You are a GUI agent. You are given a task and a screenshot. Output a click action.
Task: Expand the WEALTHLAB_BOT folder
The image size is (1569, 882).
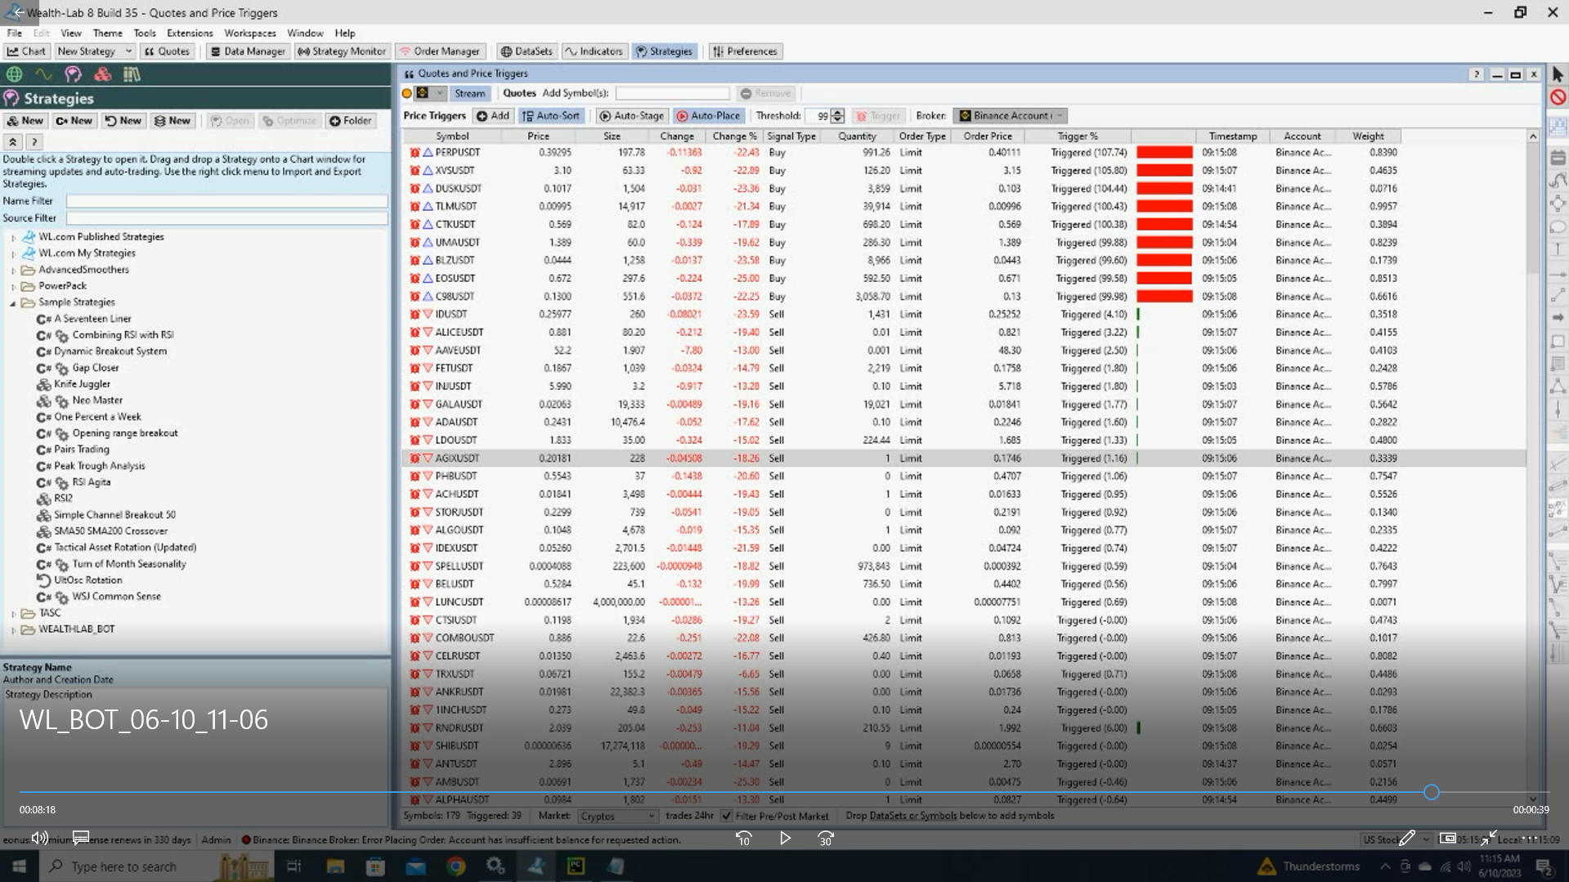tap(13, 630)
